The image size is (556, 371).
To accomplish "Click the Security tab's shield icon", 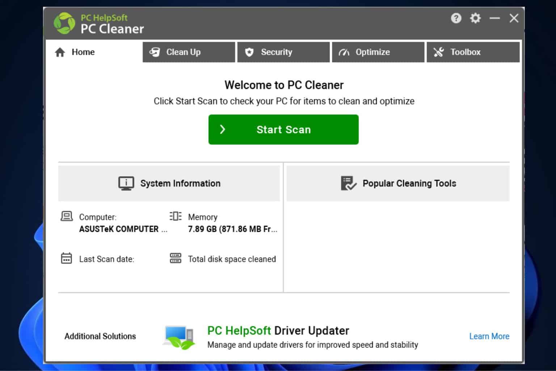I will click(249, 52).
